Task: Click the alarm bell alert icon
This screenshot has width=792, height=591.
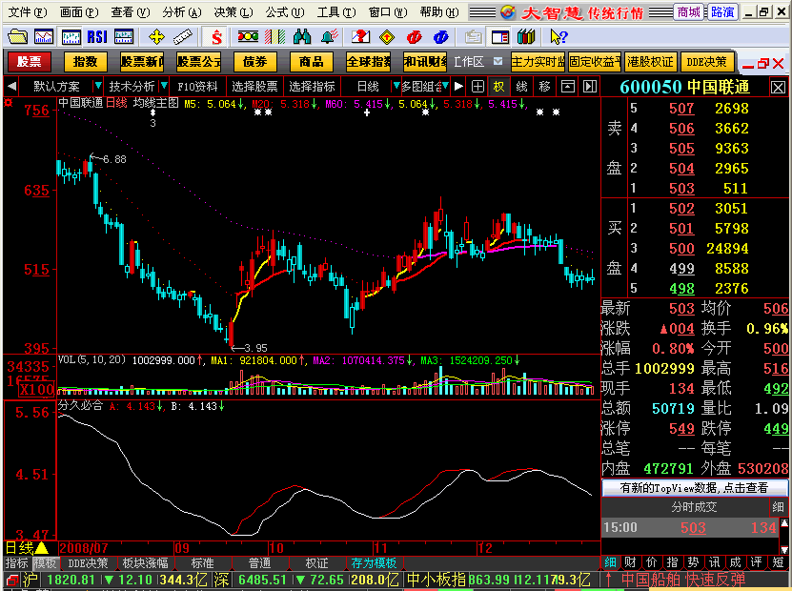Action: click(330, 37)
